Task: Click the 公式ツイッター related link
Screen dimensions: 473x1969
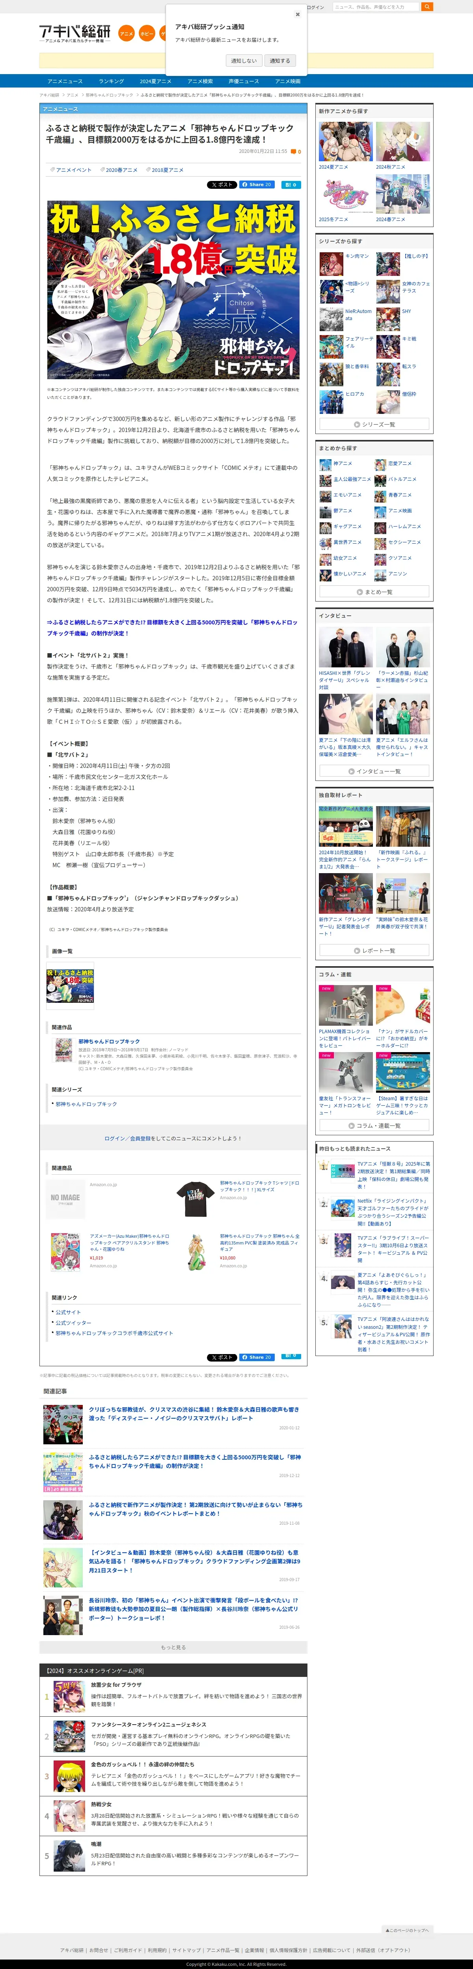Action: [73, 1323]
